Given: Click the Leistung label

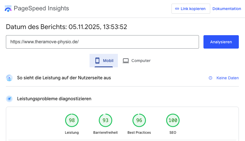Looking at the screenshot, I should pos(72,132).
